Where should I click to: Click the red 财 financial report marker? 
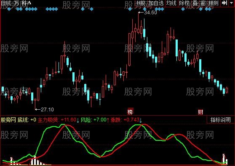(200, 112)
